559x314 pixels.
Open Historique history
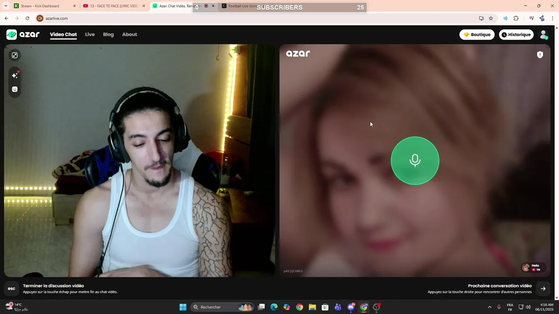coord(516,34)
